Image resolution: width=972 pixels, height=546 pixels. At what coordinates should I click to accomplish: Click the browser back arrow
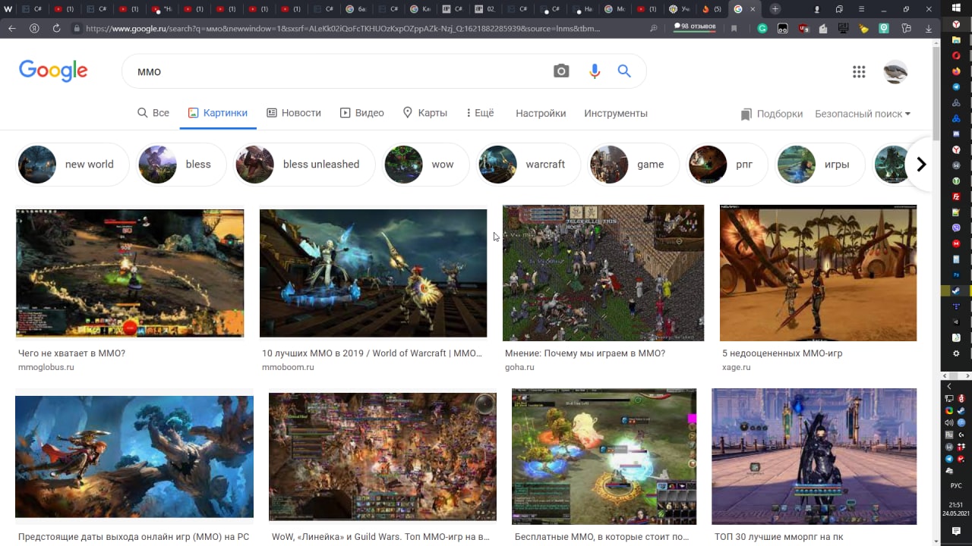11,28
